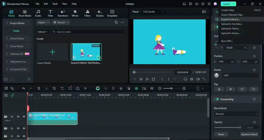This screenshot has height=140, width=264.
Task: Click the zoom out minus icon
Action: coord(160,88)
